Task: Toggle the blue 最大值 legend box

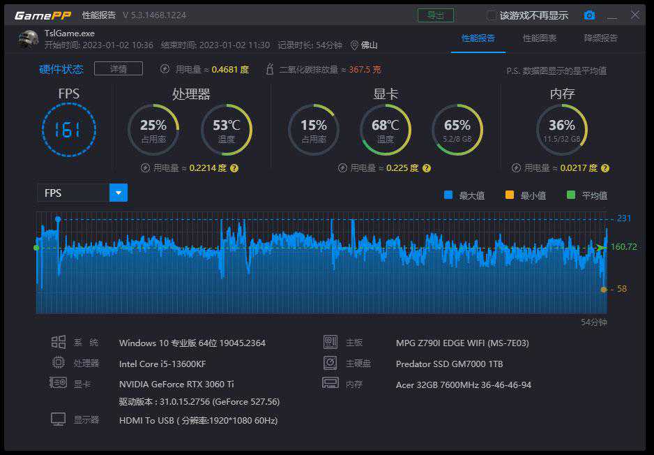Action: 448,195
